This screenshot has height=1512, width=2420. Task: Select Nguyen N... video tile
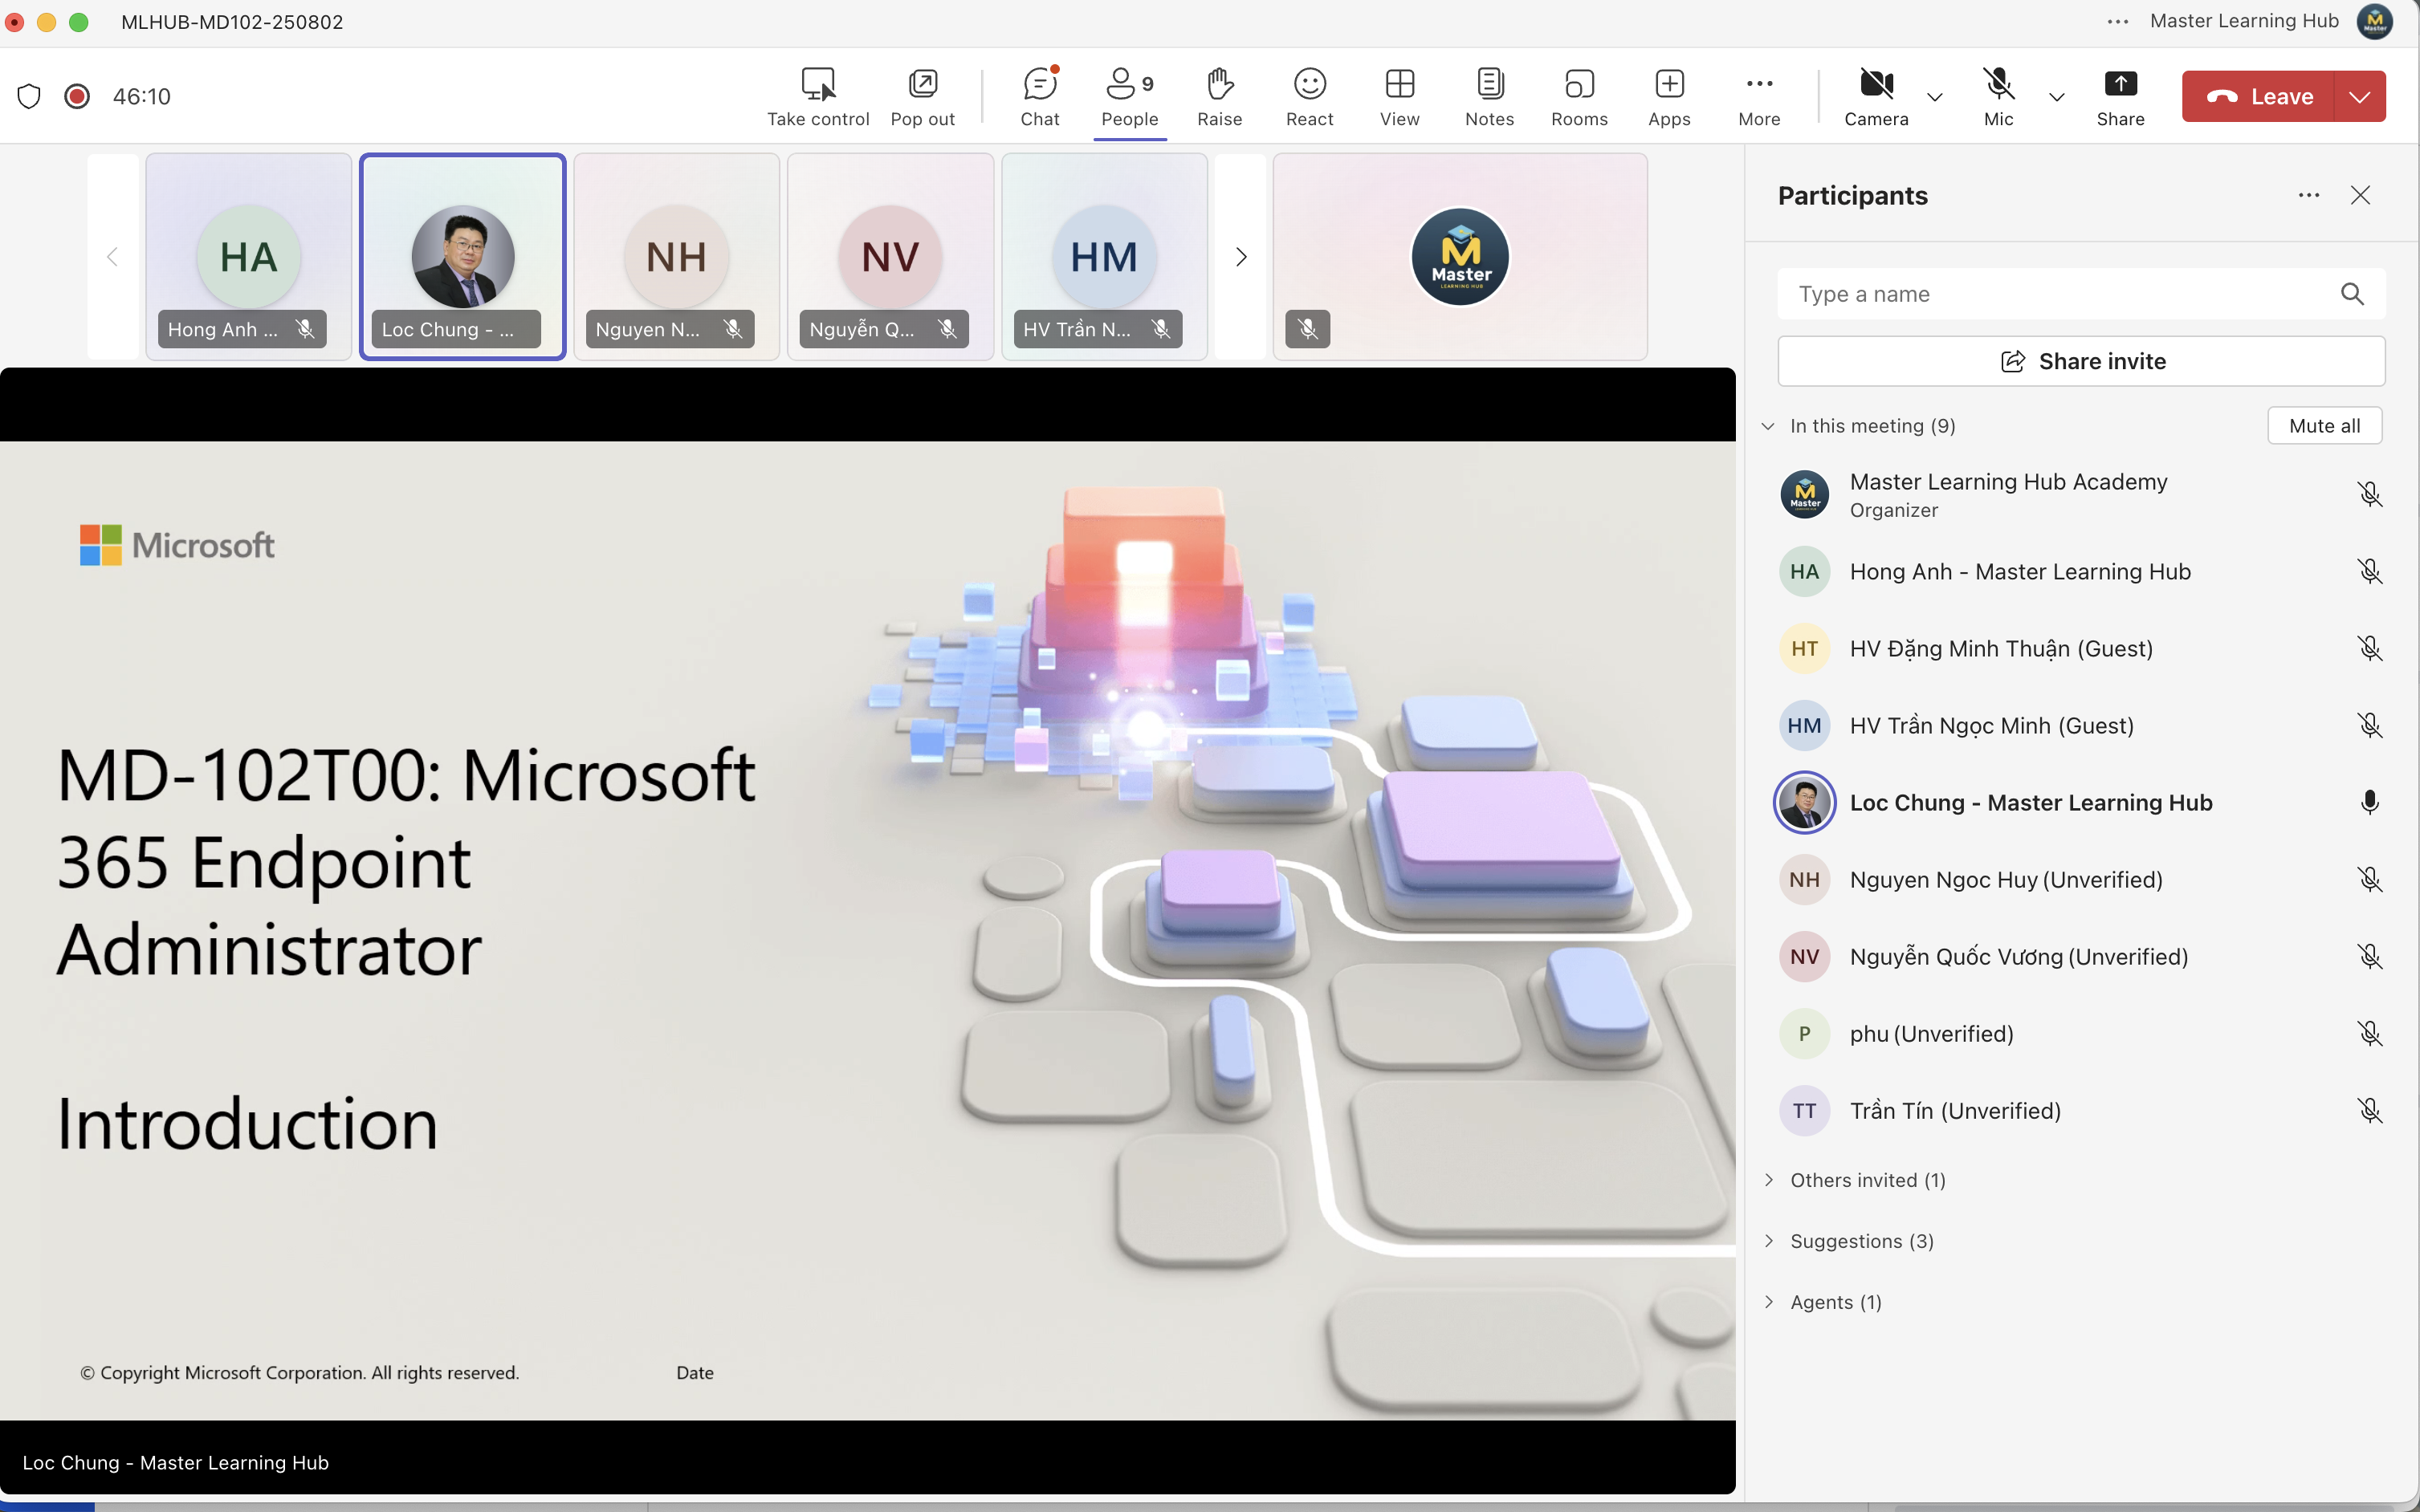[x=678, y=257]
